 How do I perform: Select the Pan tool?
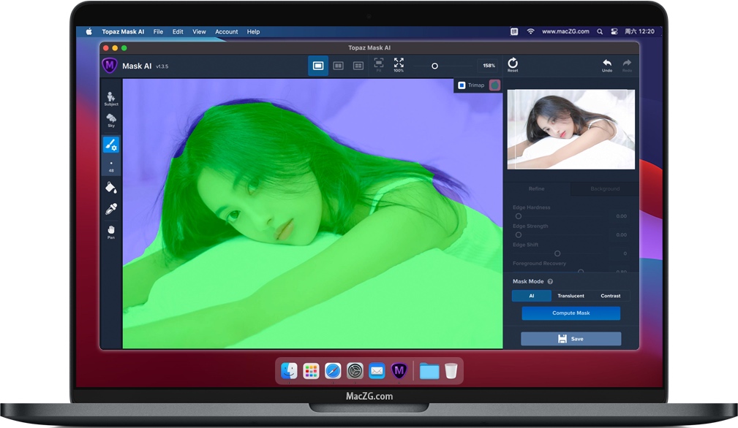point(111,232)
